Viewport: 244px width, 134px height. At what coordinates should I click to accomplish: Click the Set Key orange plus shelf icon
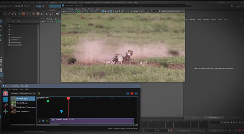point(34,14)
